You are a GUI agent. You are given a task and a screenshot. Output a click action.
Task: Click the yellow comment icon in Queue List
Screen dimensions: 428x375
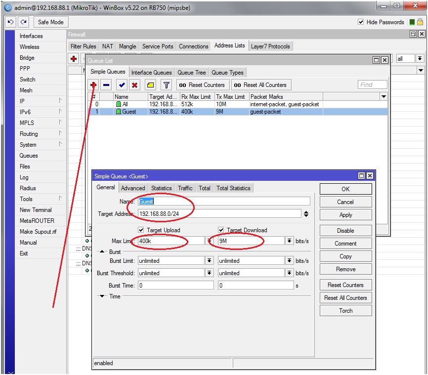151,85
